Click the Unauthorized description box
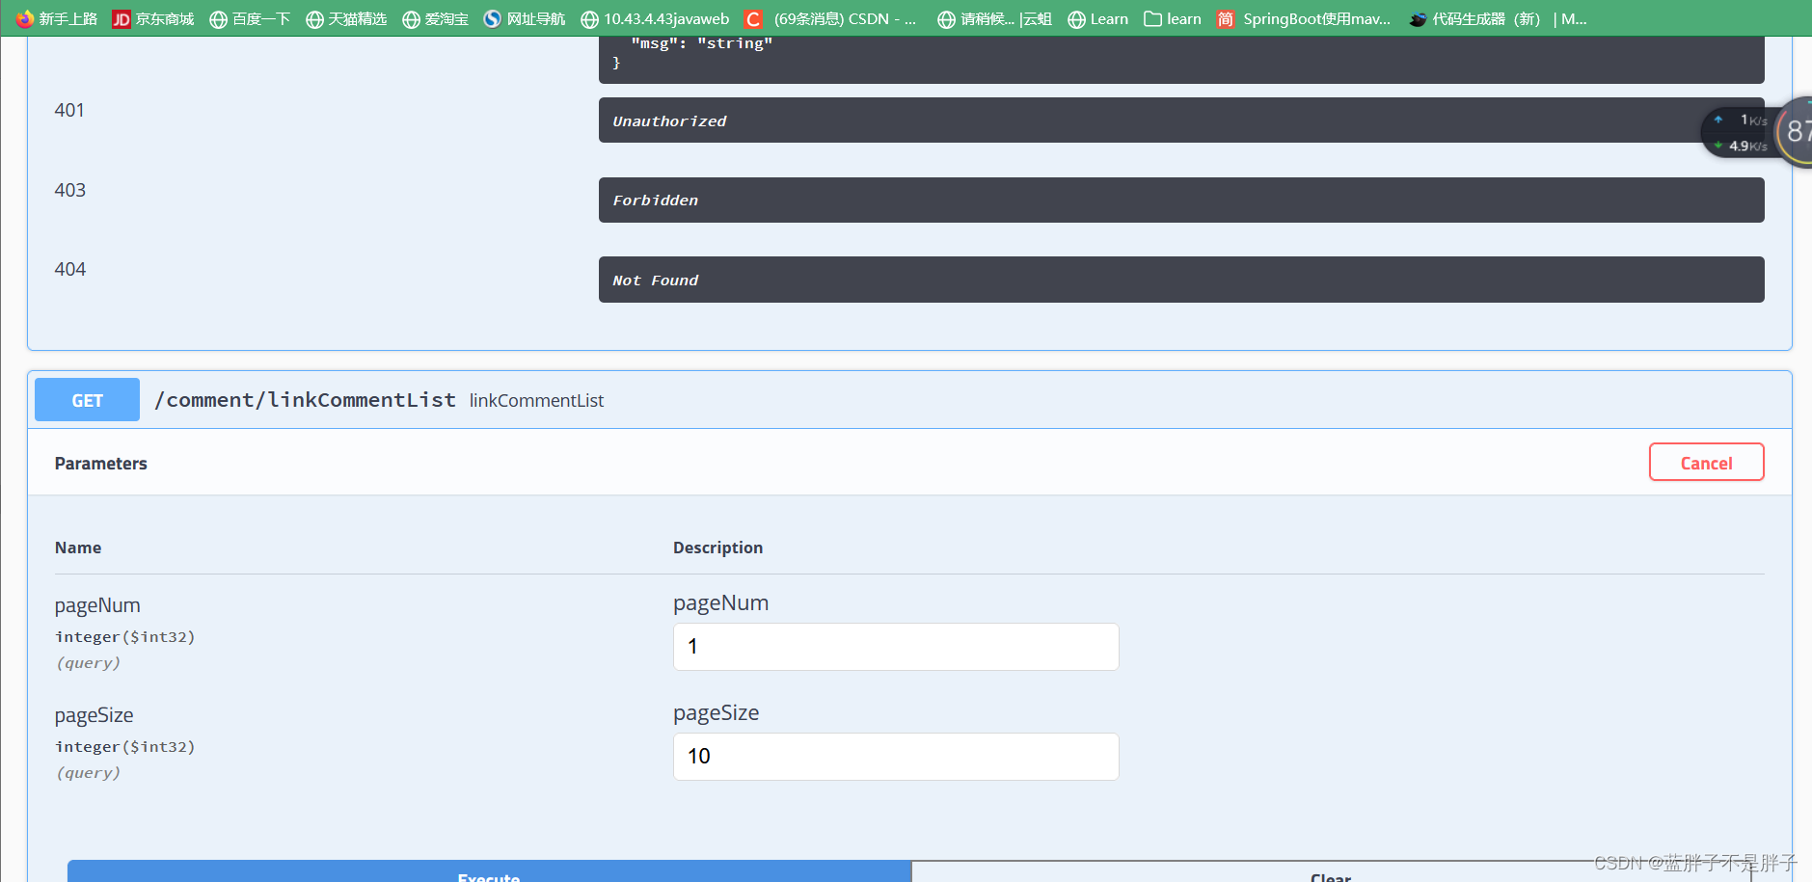Screen dimensions: 1812x882 [1181, 120]
